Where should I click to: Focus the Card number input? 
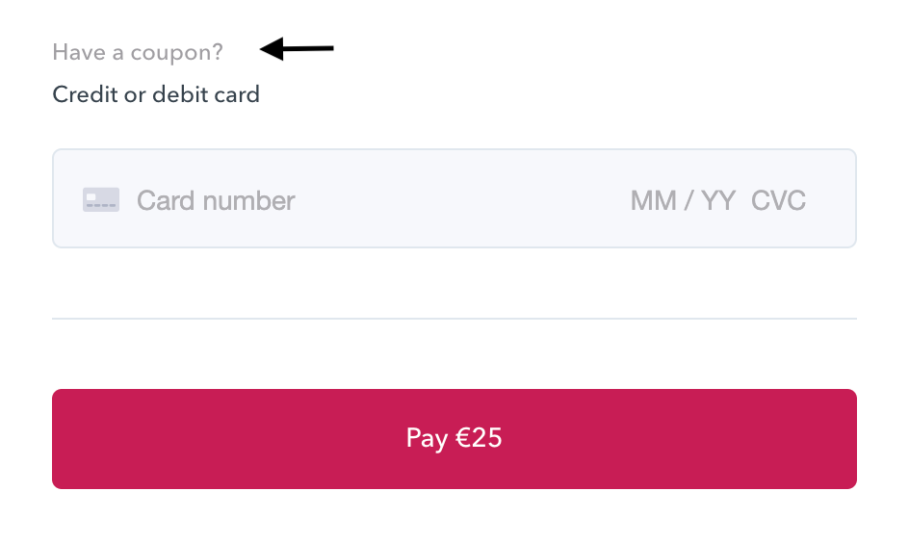pos(216,200)
